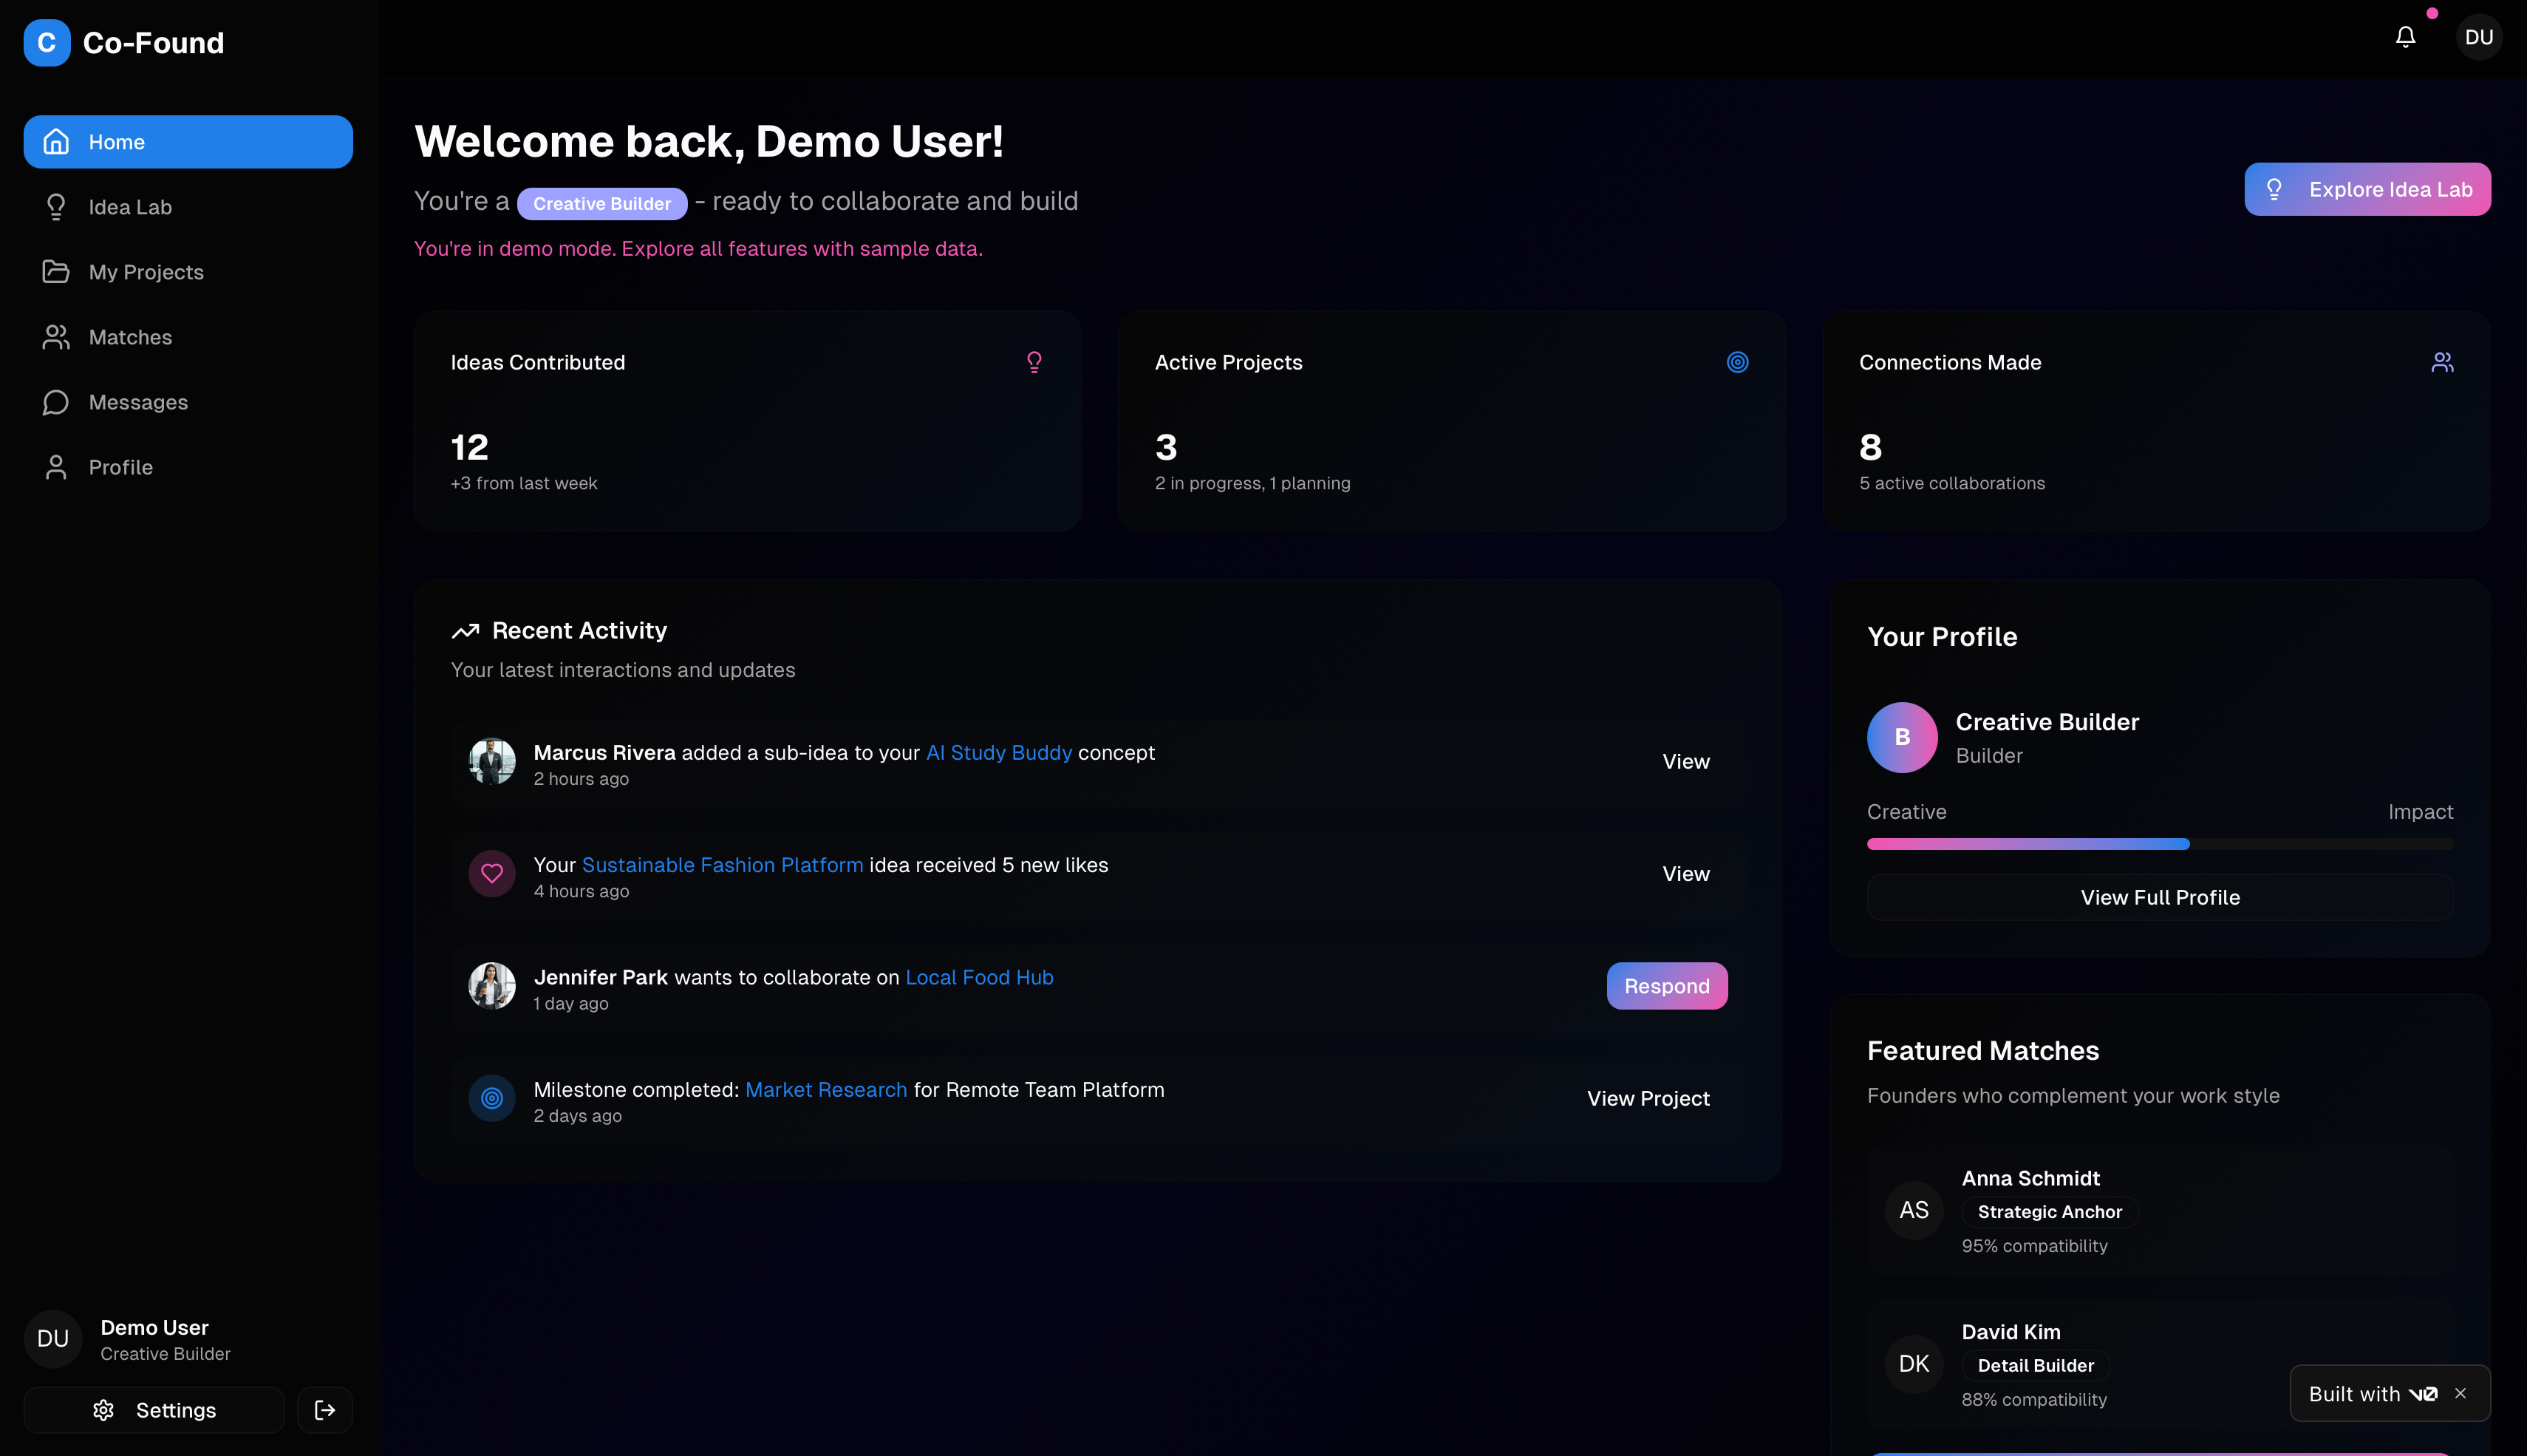Open Idea Lab in the sidebar

coord(130,207)
